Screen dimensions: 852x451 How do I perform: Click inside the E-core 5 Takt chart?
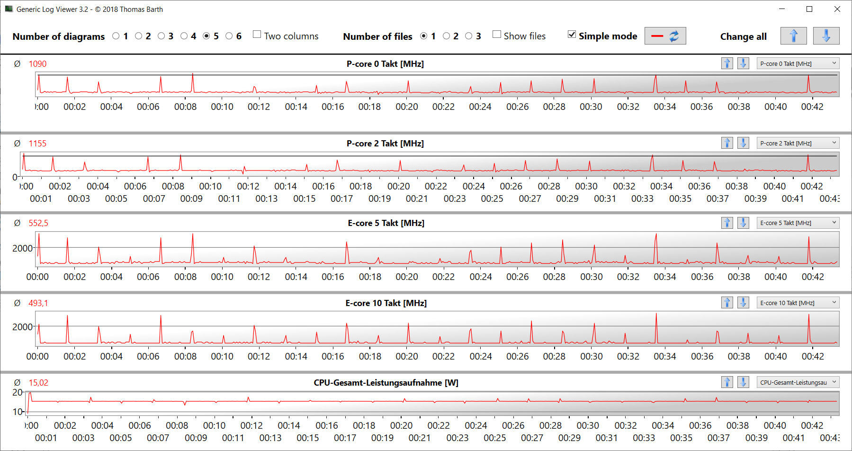437,249
